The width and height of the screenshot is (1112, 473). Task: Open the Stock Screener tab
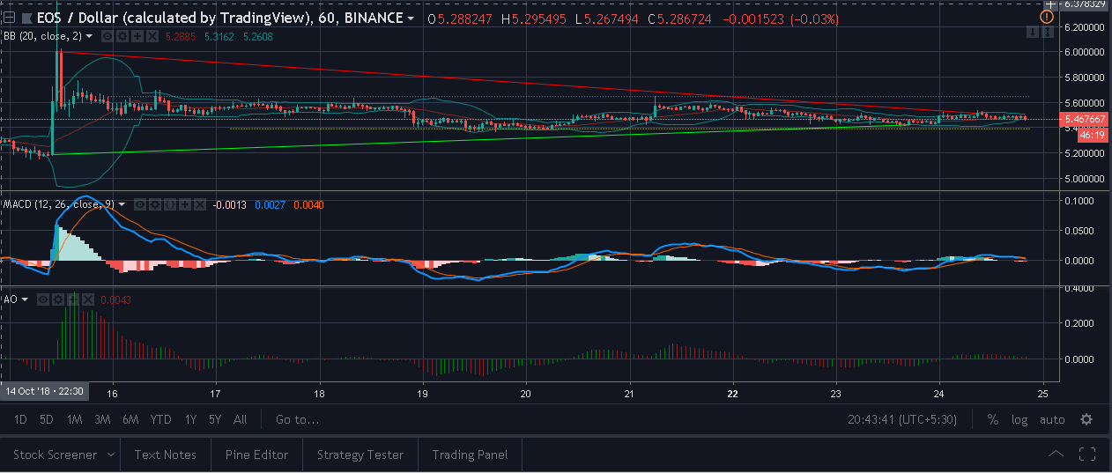point(55,455)
